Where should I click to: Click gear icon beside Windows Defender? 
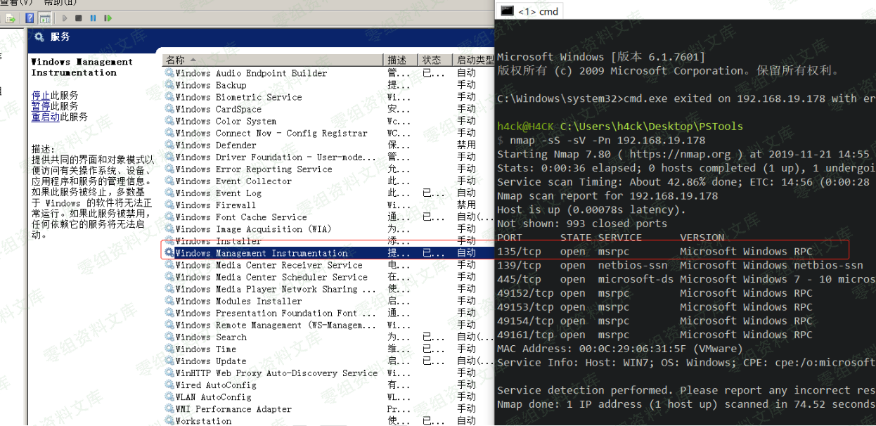(169, 145)
